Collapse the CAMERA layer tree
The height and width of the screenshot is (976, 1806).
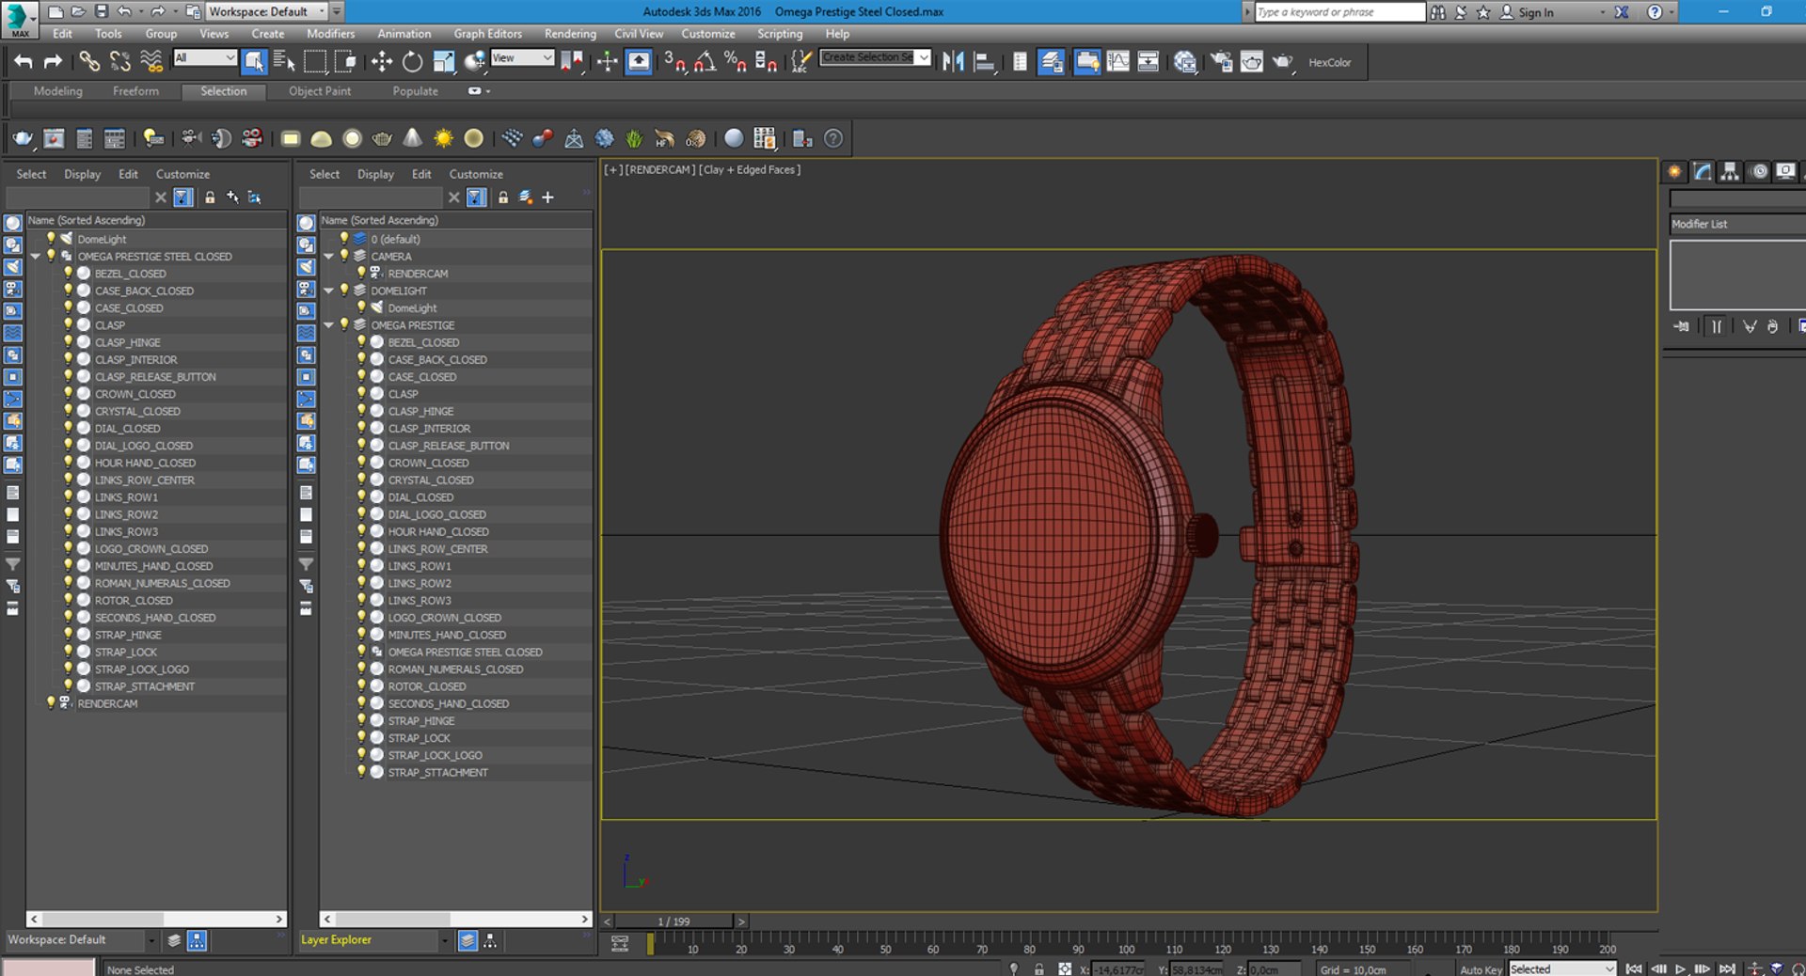click(329, 256)
